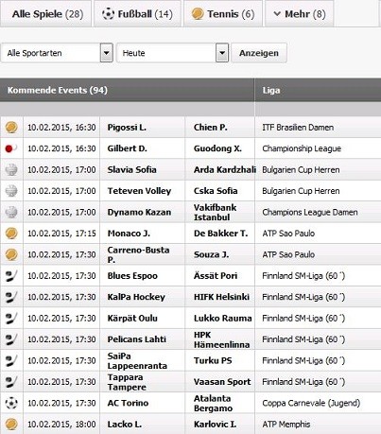Click football icon beside AC Torino
This screenshot has height=434, width=381.
[x=11, y=403]
